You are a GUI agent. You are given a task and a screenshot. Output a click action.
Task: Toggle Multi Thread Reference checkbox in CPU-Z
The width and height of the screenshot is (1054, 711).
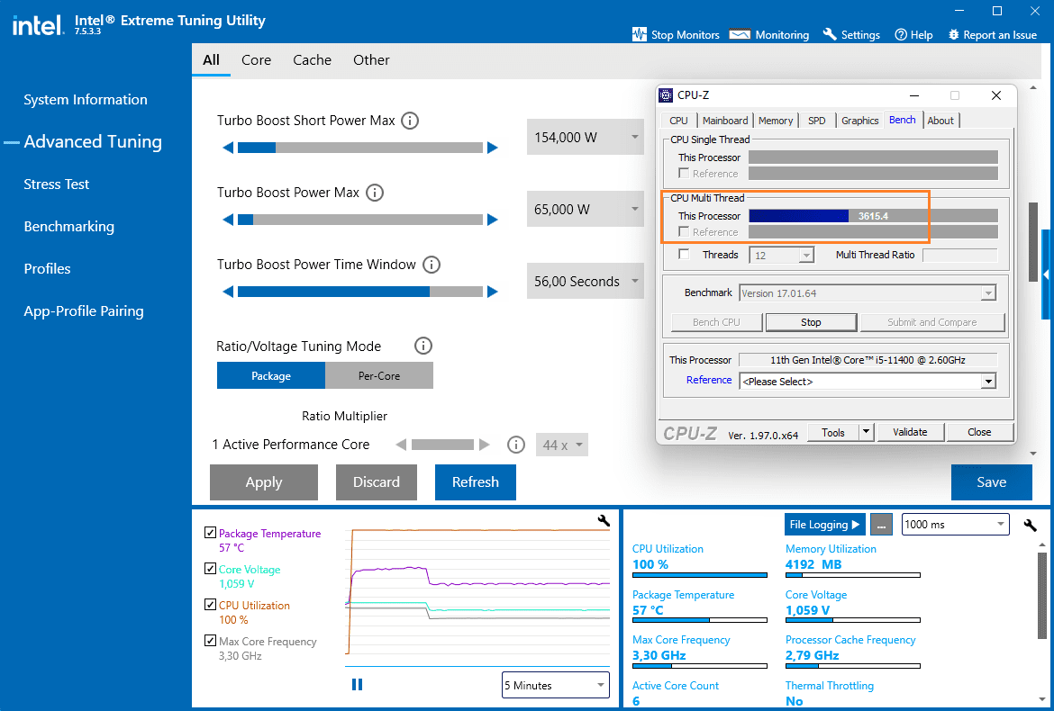[685, 231]
